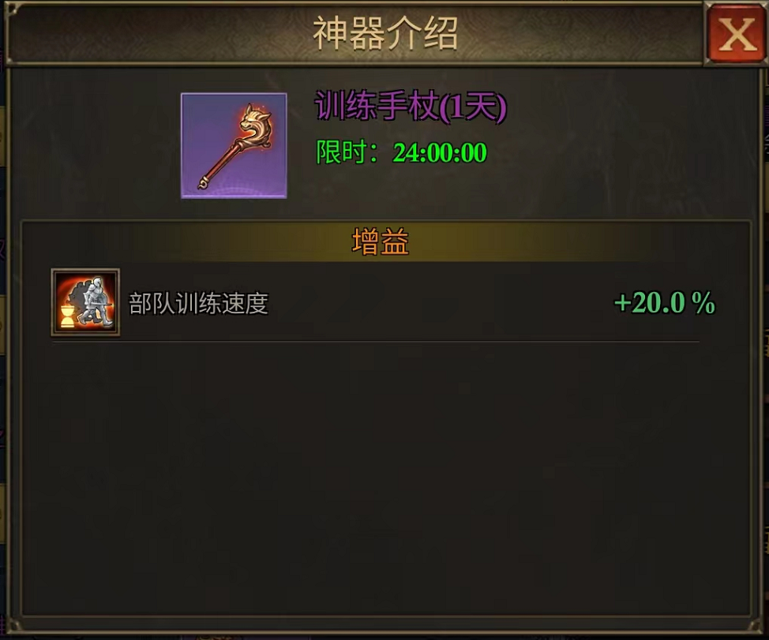Viewport: 769px width, 640px height.
Task: Tap the +20.0 % bonus value
Action: (x=665, y=303)
